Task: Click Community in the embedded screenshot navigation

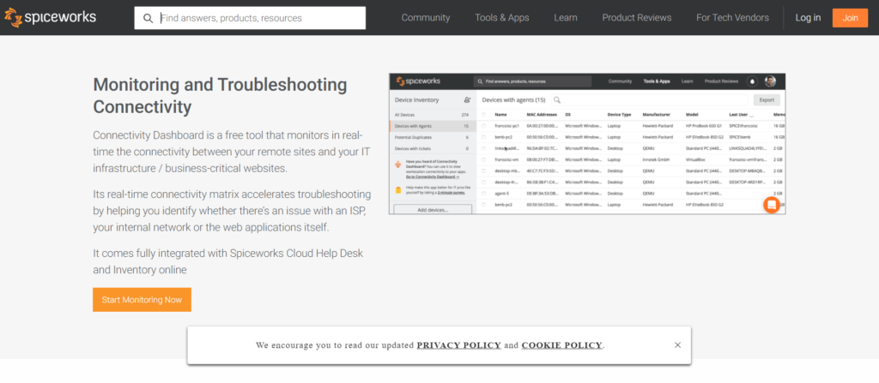Action: 620,81
